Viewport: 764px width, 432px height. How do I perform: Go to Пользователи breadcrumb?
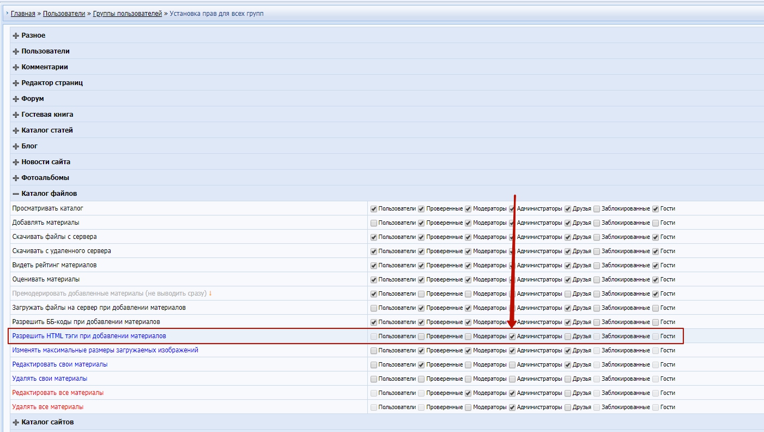[64, 14]
